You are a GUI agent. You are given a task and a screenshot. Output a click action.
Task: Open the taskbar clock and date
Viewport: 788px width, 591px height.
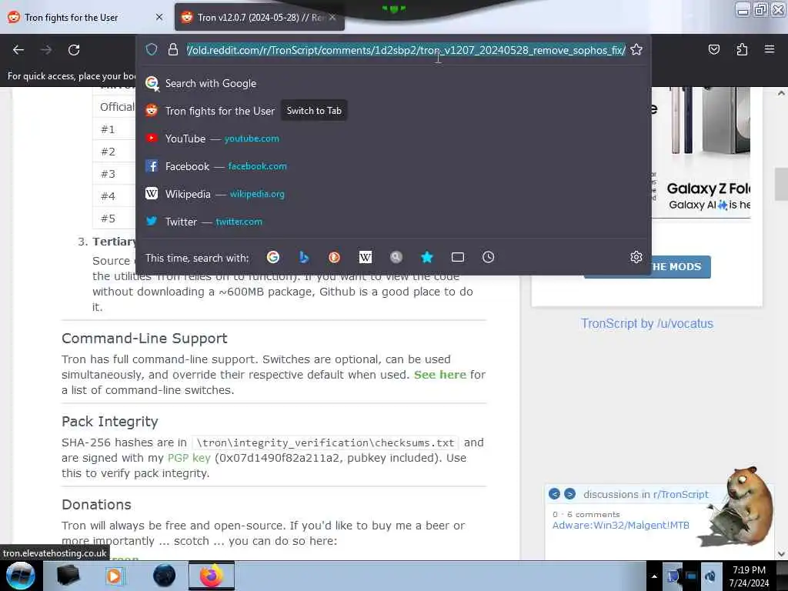[749, 576]
